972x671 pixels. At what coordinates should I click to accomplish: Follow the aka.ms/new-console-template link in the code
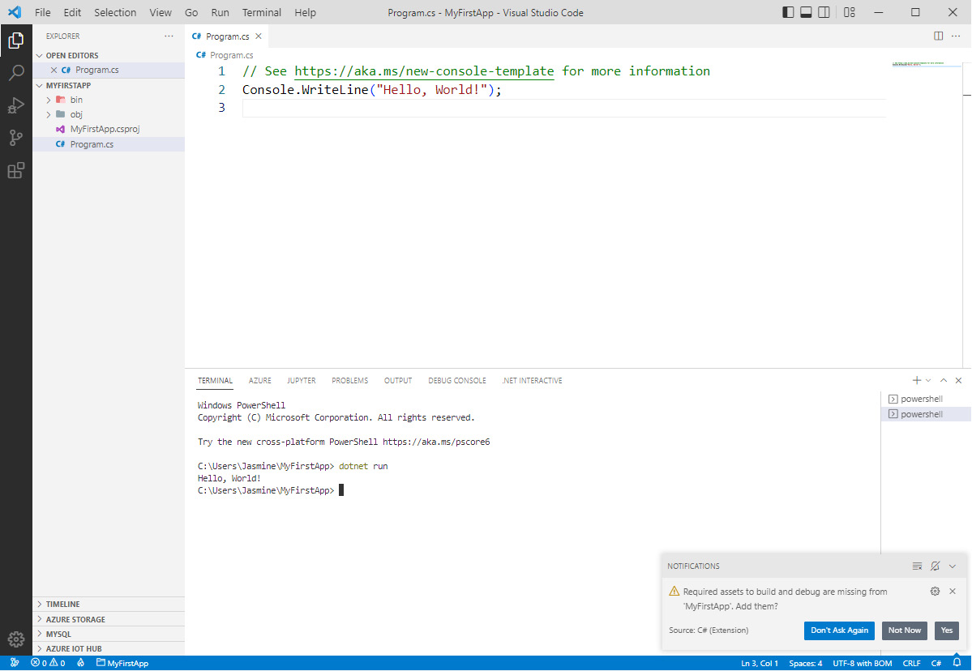coord(424,71)
